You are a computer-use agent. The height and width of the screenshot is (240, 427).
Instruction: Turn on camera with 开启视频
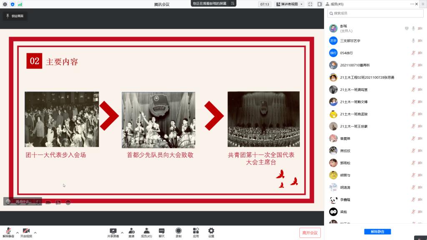tap(26, 231)
